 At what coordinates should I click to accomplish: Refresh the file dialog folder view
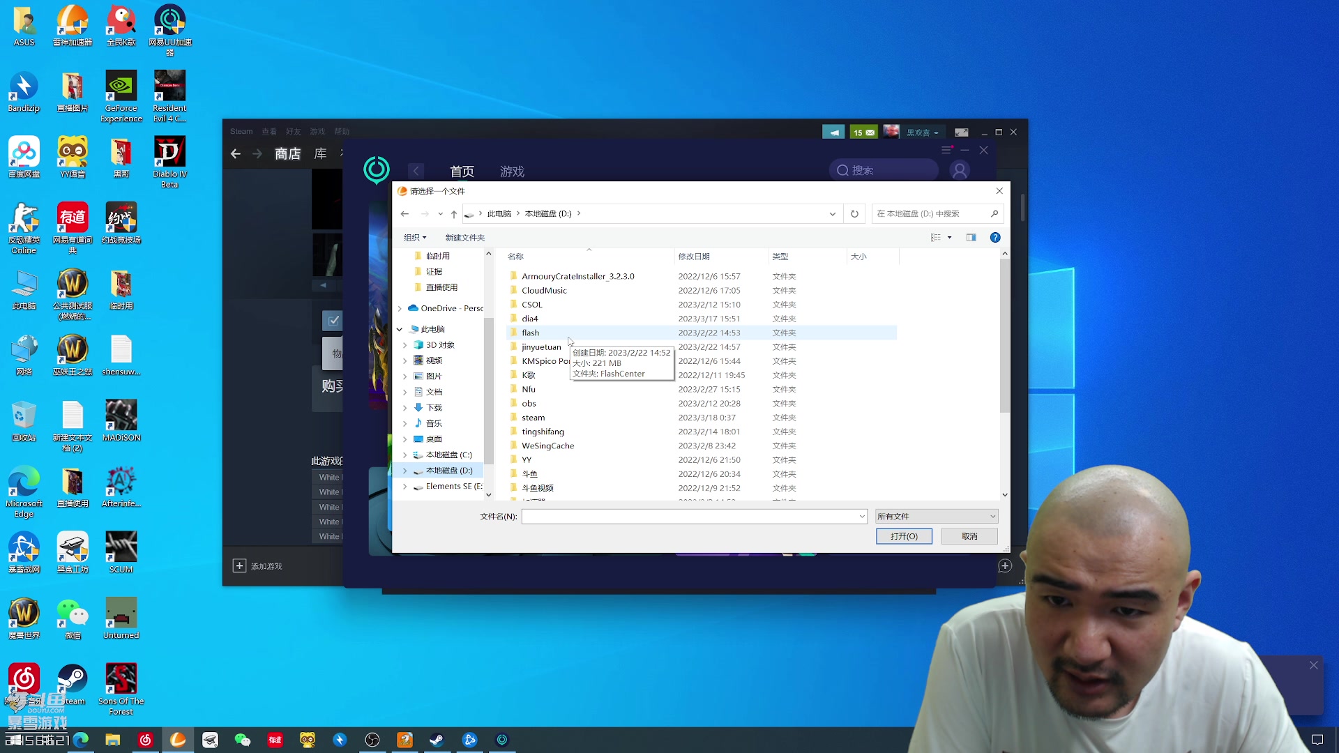pos(854,214)
